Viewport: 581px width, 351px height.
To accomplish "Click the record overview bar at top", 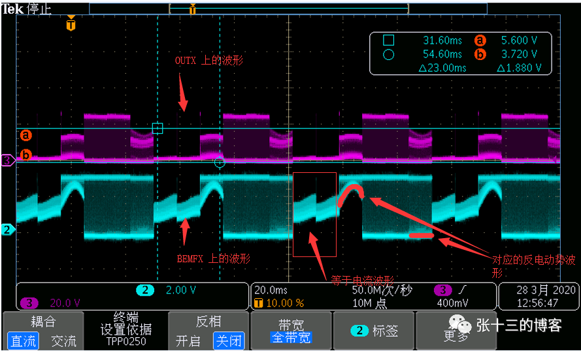I will (x=288, y=9).
